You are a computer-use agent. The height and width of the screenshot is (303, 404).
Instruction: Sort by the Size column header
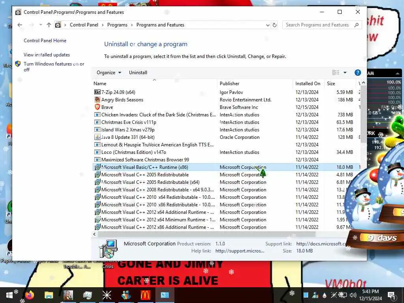(340, 84)
